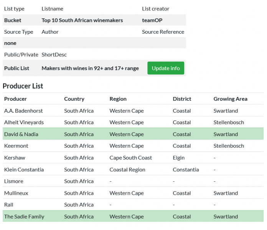Select Kershaw in the producer list
Screen dimensions: 267x230
[15, 158]
